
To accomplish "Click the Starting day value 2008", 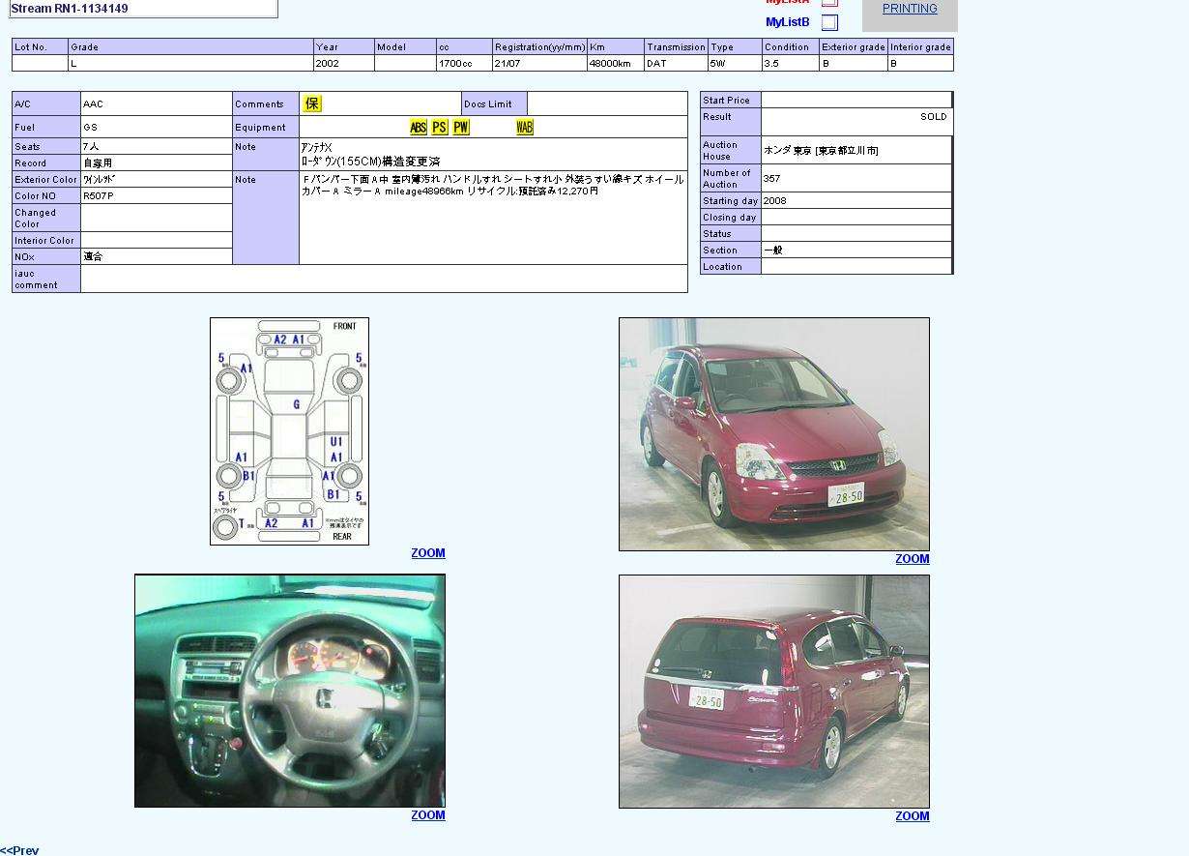I will [x=774, y=201].
